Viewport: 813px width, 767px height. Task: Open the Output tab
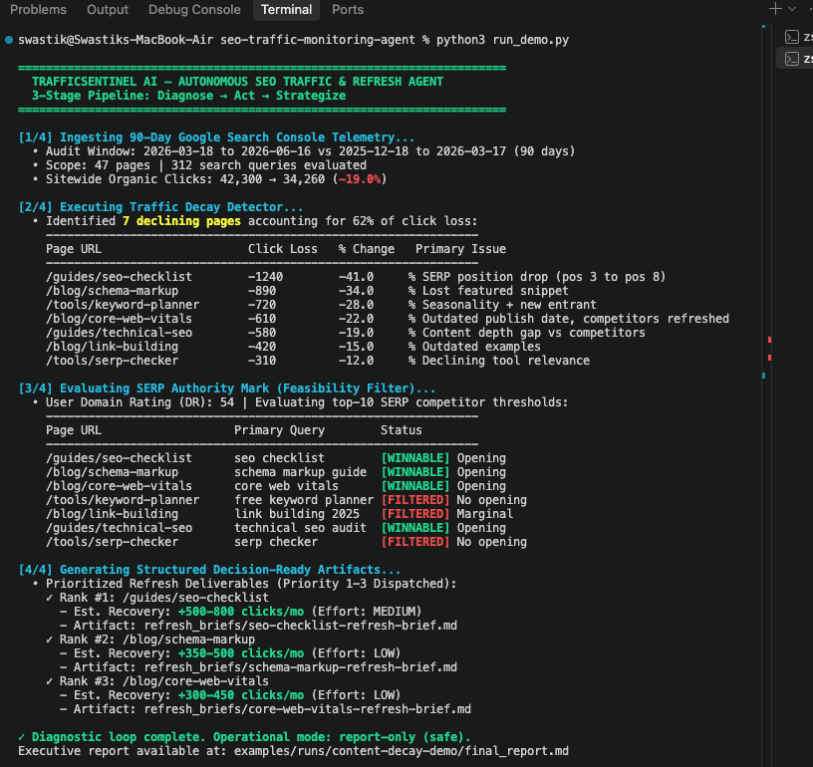tap(108, 9)
